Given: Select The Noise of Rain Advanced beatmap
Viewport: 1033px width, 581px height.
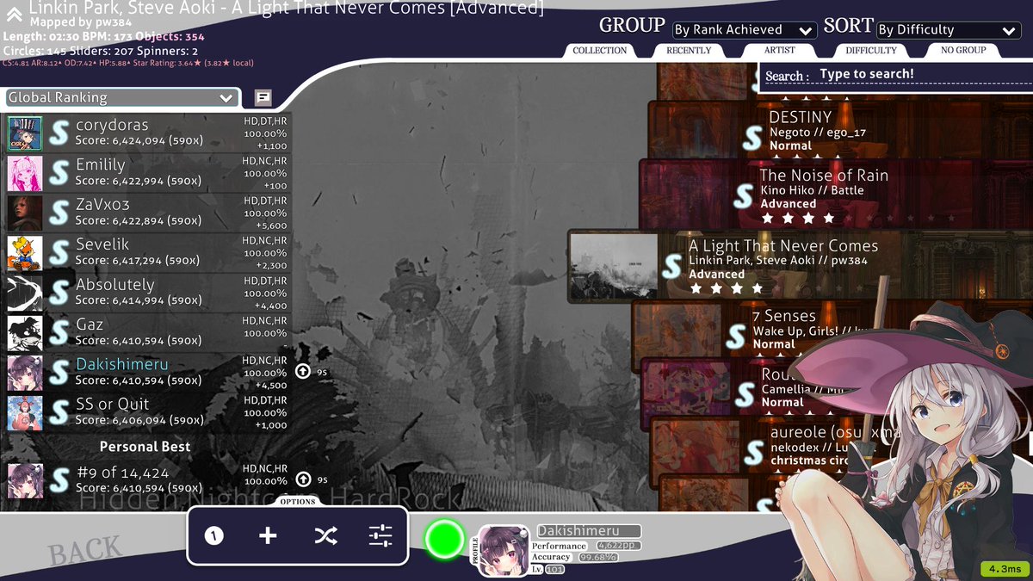Looking at the screenshot, I should (836, 194).
